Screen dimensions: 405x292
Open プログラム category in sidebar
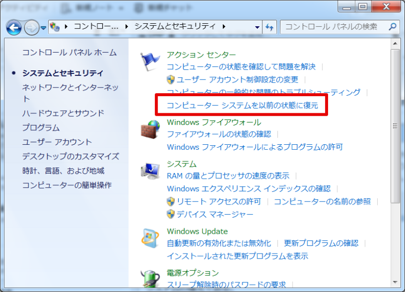pos(41,128)
